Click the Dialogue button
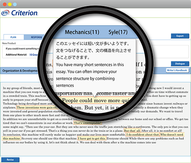The height and width of the screenshot is (163, 191). (180, 64)
